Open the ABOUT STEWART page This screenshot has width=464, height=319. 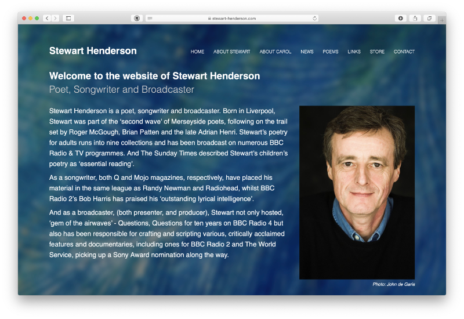tap(231, 52)
